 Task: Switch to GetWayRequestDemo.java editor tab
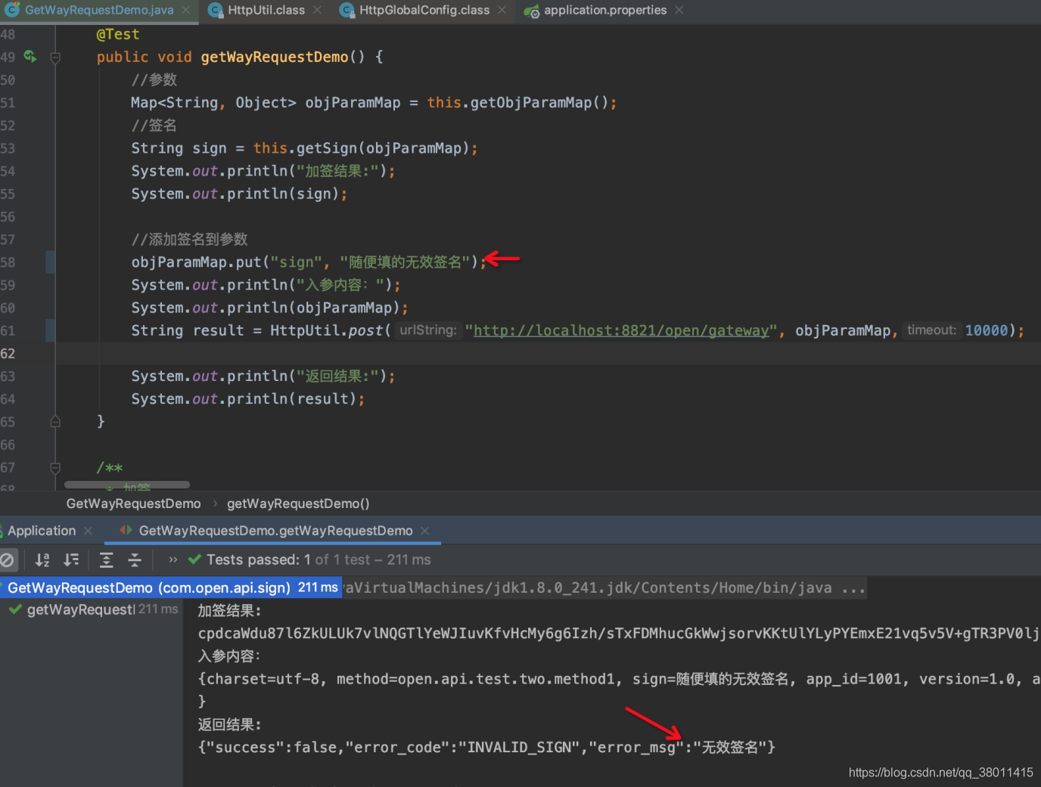pyautogui.click(x=99, y=10)
